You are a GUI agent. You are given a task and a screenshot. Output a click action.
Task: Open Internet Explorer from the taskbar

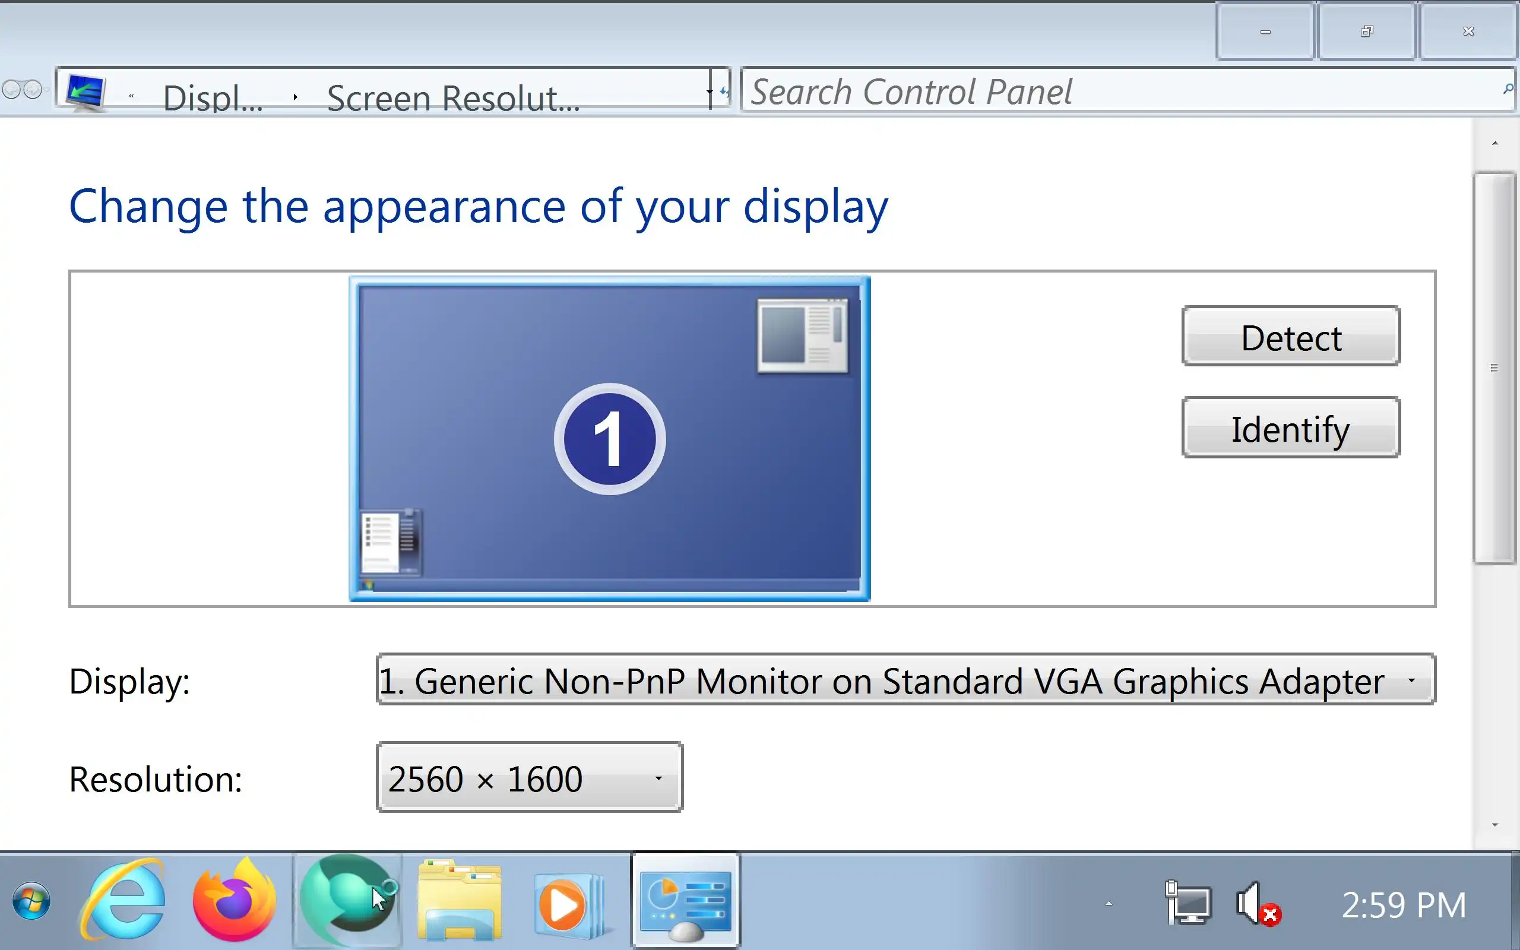pos(123,900)
